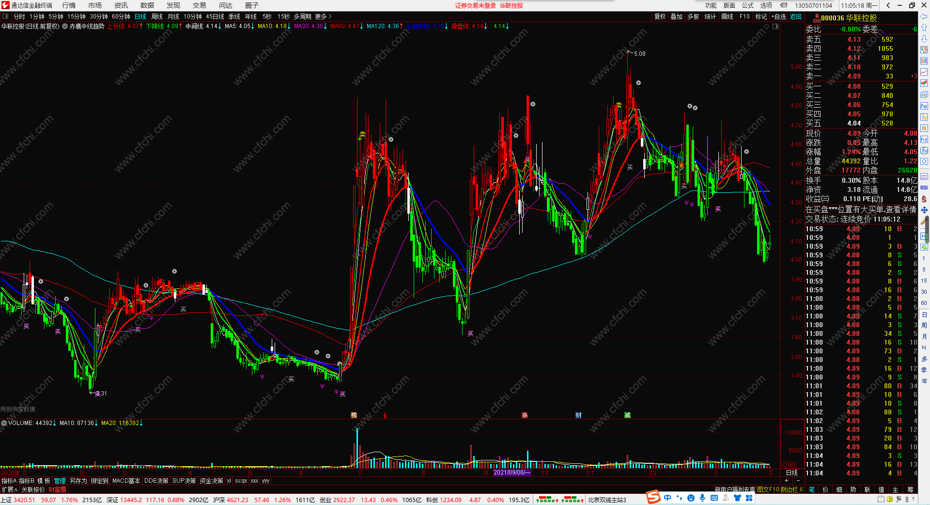Open the 财富圈 link at bottom left

pyautogui.click(x=57, y=489)
